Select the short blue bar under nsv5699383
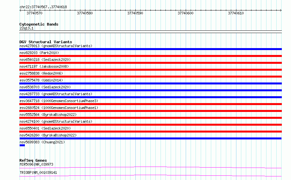Image resolution: width=291 pixels, height=180 pixels. [22, 145]
